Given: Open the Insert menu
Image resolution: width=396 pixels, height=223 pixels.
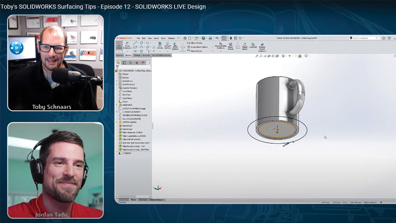Looking at the screenshot, I should coord(157,38).
